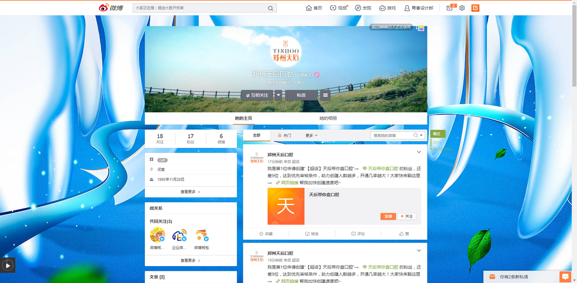The height and width of the screenshot is (283, 577).
Task: Click 设置备注 next to the profile name
Action: 304,75
